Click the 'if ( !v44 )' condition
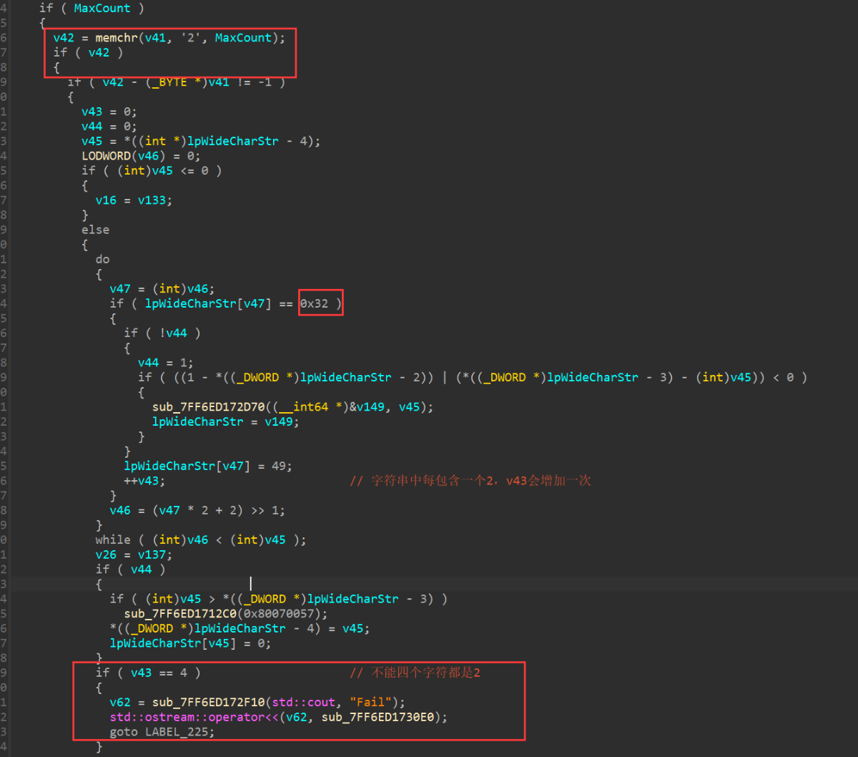 click(x=162, y=333)
